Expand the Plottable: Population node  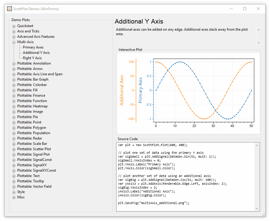pyautogui.click(x=14, y=133)
